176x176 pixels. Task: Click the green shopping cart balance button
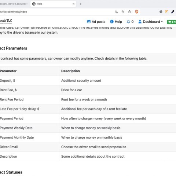tap(172, 22)
